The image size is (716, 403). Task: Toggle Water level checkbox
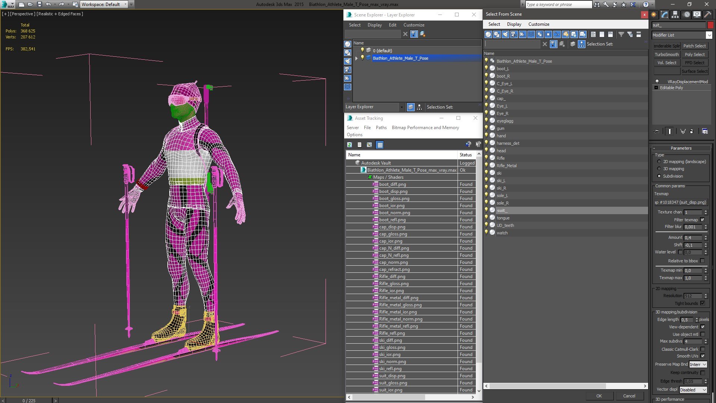click(680, 252)
